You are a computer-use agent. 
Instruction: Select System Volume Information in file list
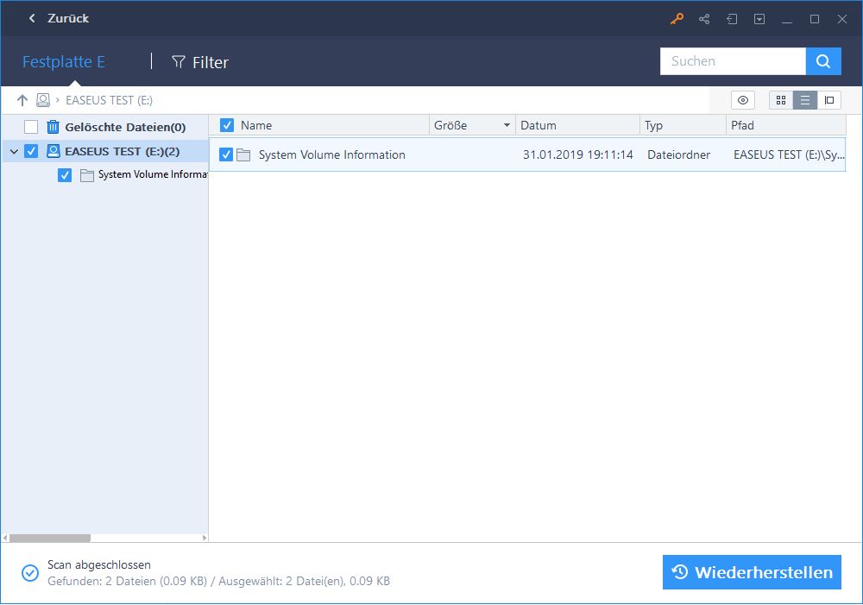[332, 154]
